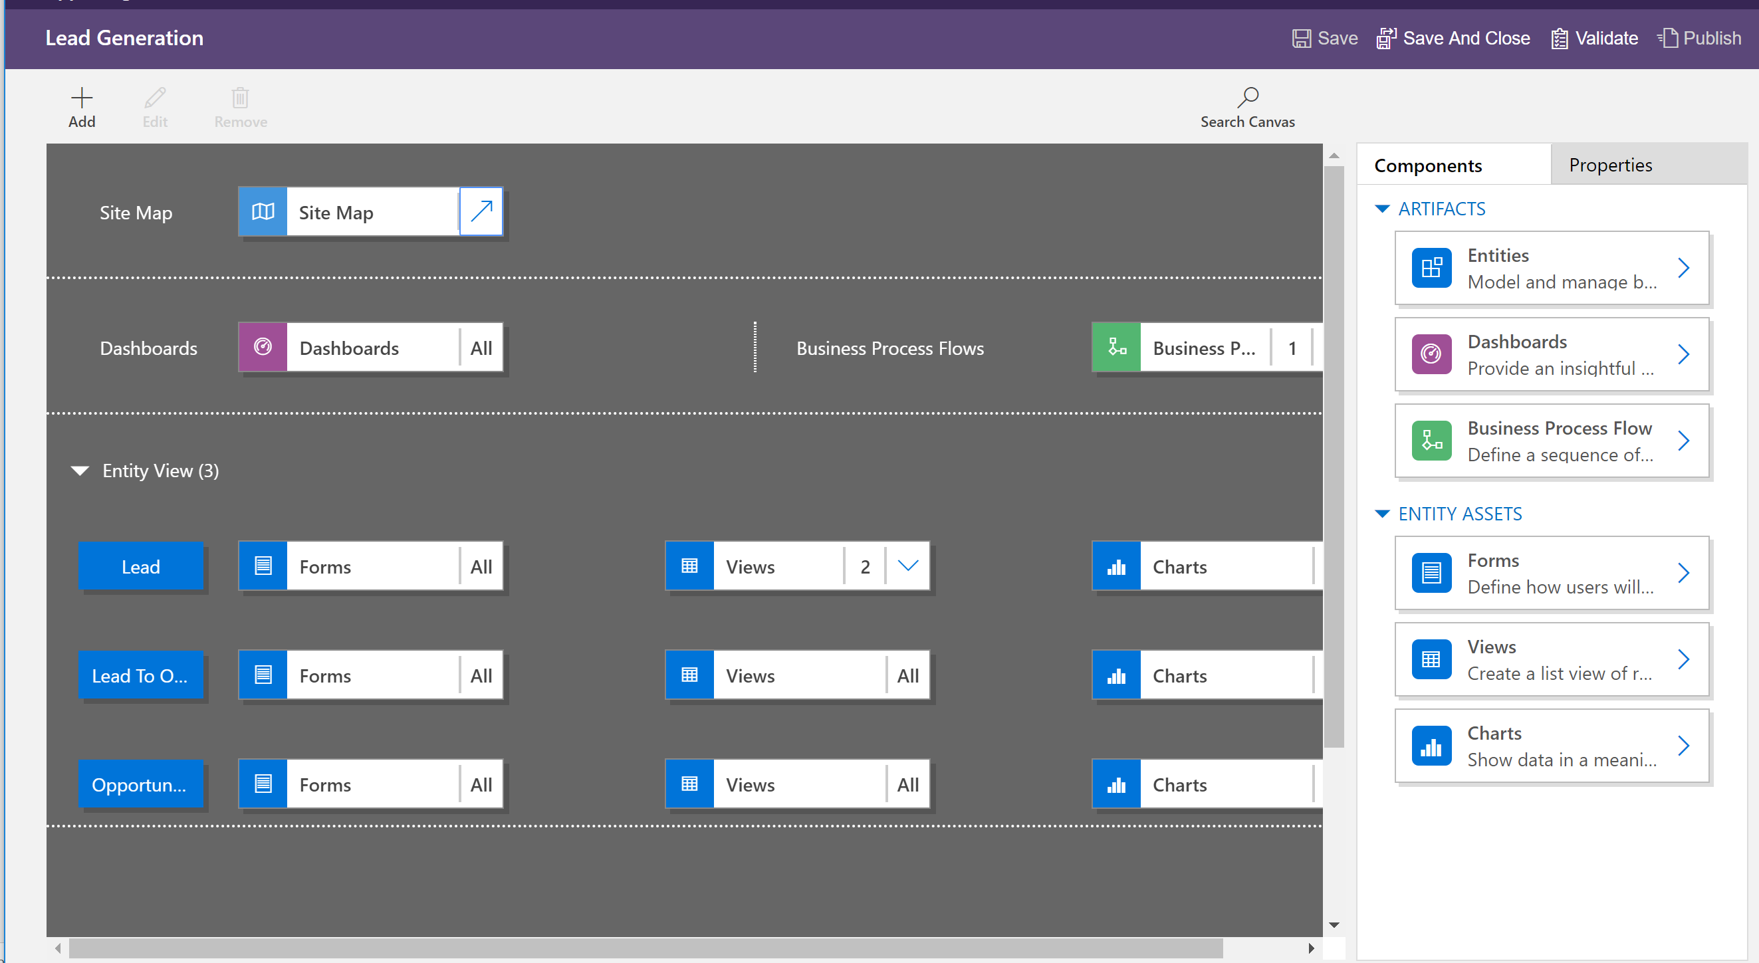Click Entities icon in Artifacts

(1431, 268)
